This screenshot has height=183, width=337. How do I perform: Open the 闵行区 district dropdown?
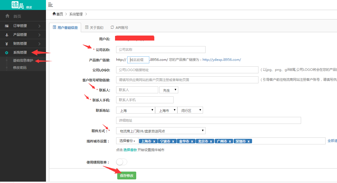[191, 111]
